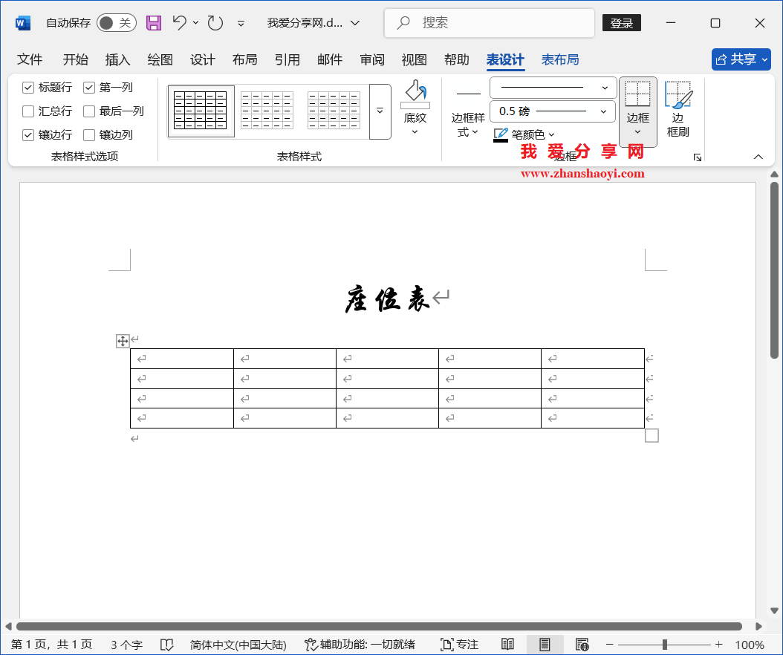The width and height of the screenshot is (783, 655).
Task: Click the 登录 sign-in button
Action: pos(622,23)
